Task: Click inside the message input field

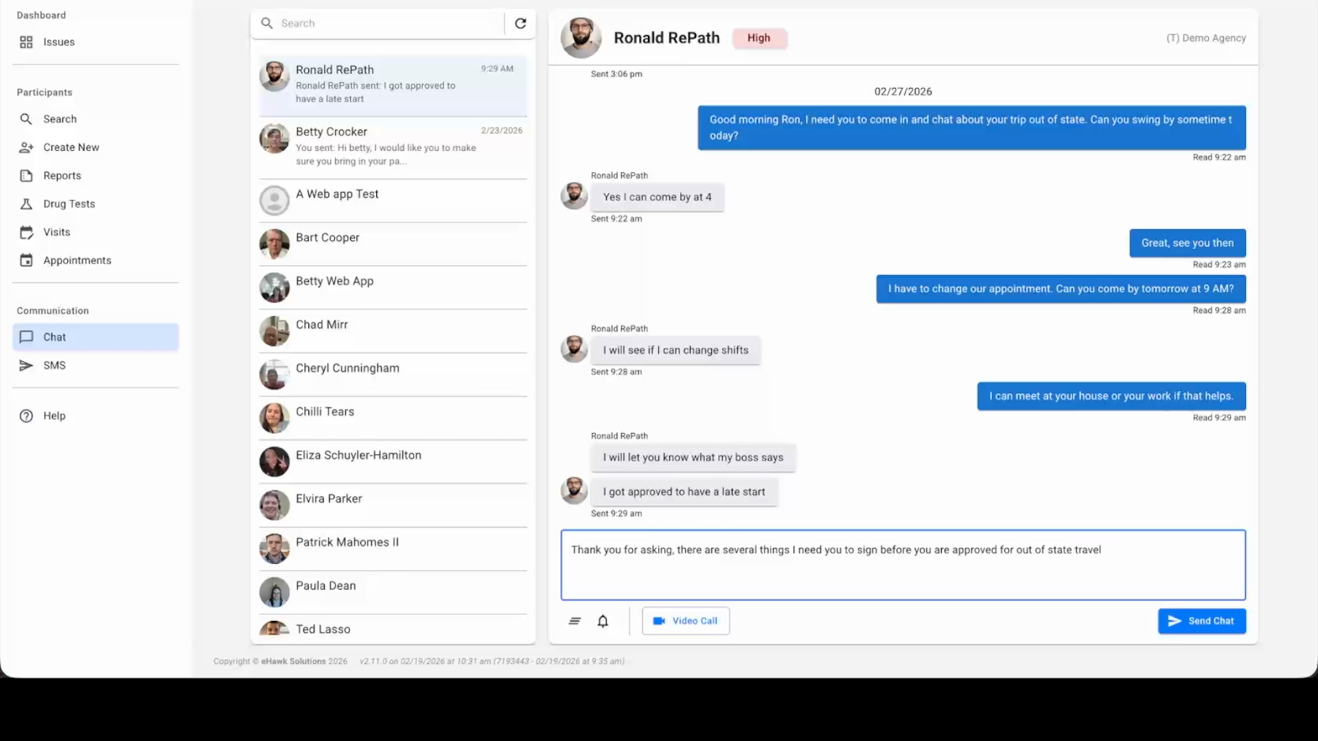Action: tap(902, 564)
